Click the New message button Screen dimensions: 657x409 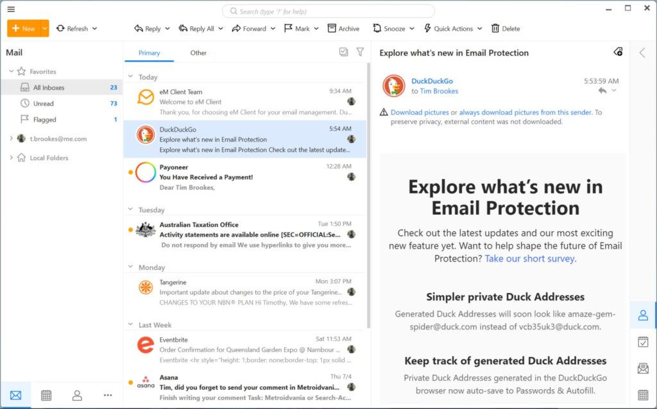click(x=24, y=28)
